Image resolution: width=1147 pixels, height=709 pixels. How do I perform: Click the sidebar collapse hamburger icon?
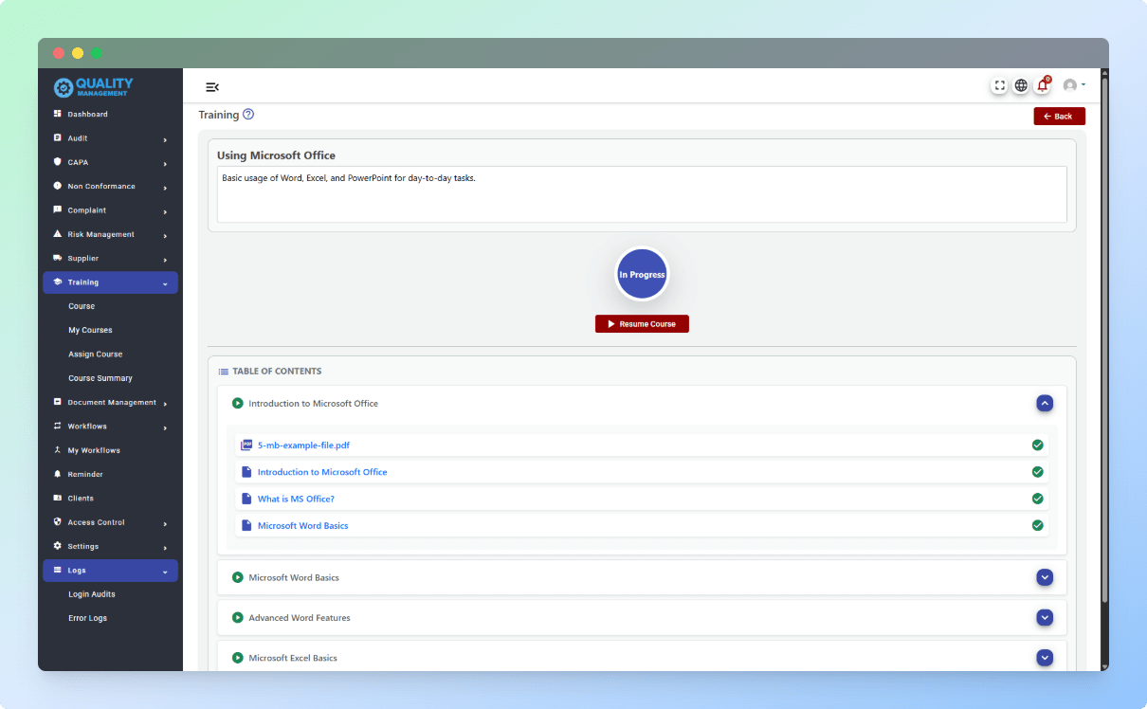pos(212,87)
